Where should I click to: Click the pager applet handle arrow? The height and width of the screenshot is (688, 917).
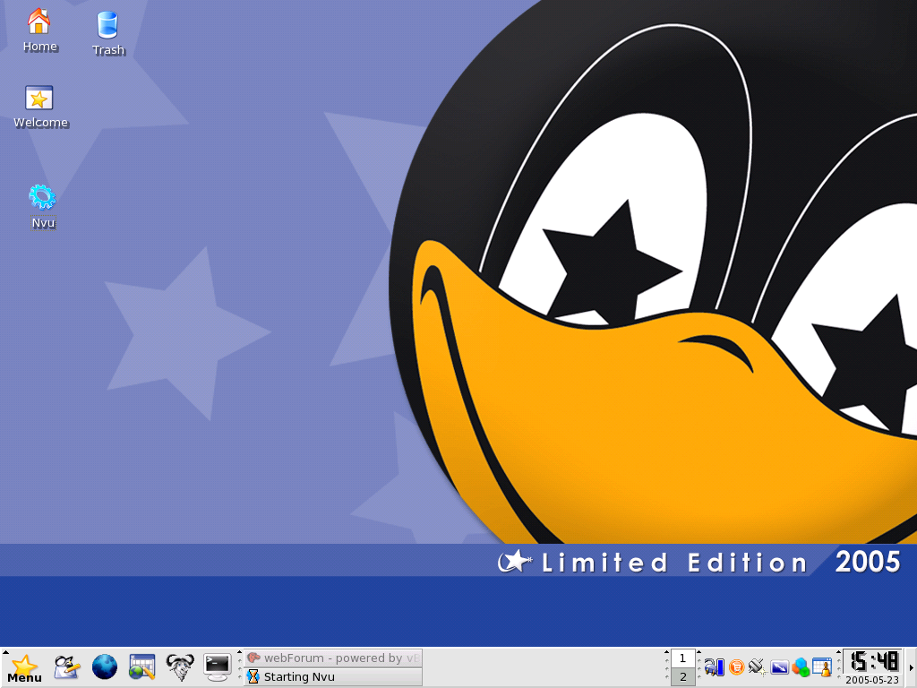666,652
